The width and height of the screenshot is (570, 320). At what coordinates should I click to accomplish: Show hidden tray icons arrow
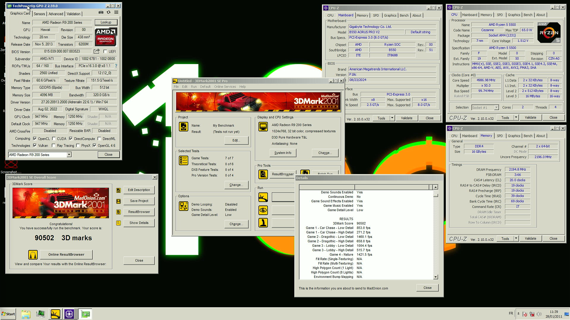coord(518,314)
